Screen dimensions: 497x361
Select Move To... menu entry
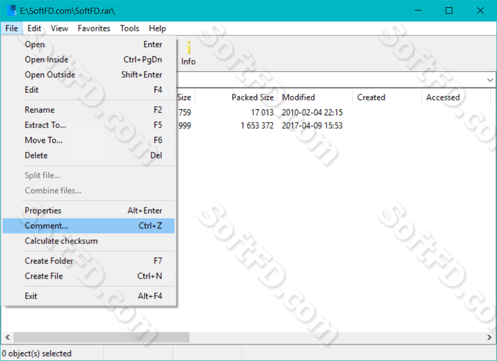pos(88,140)
